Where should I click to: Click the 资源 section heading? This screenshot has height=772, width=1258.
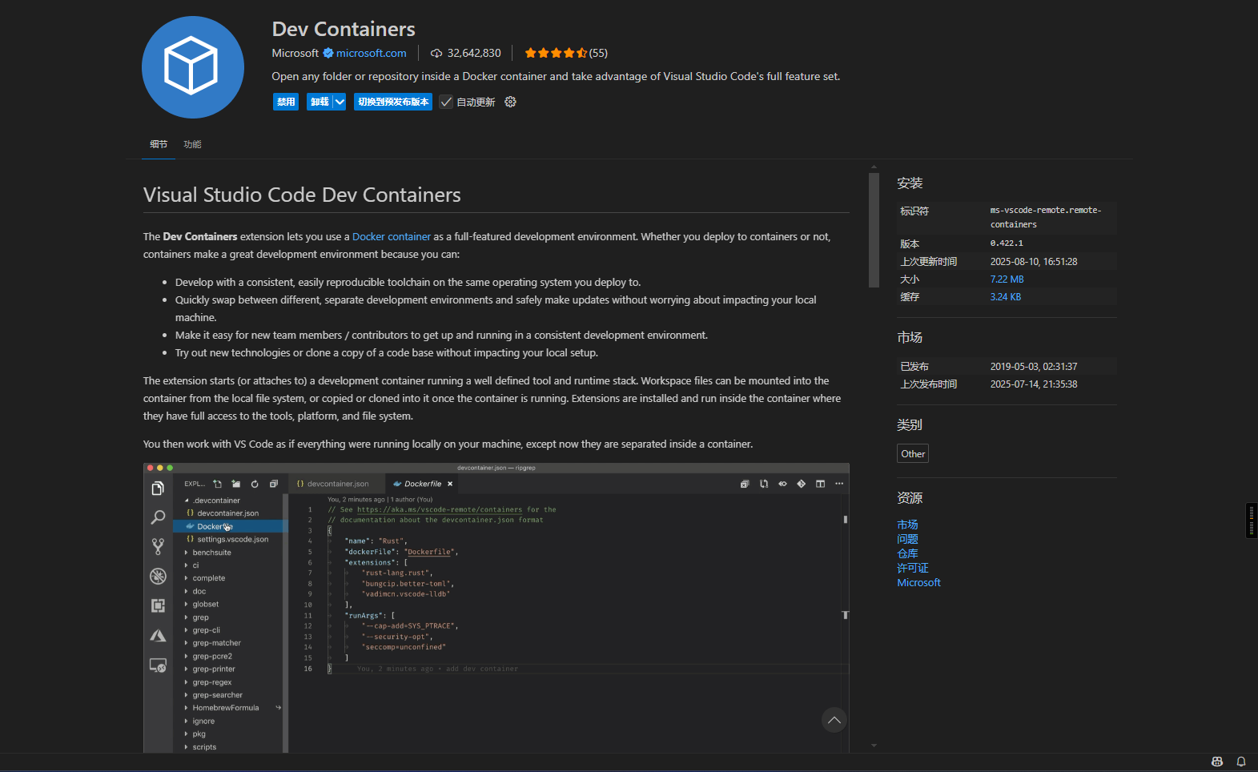[x=910, y=498]
